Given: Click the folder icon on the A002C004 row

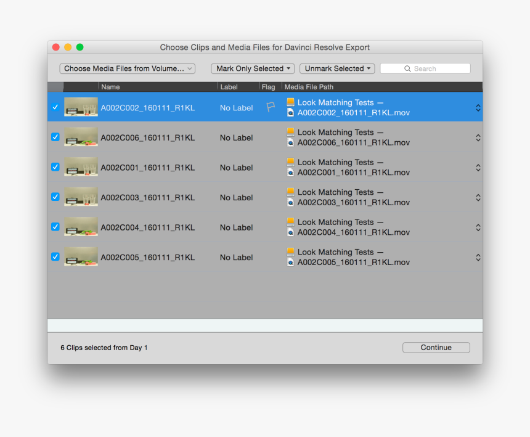Looking at the screenshot, I should [290, 221].
